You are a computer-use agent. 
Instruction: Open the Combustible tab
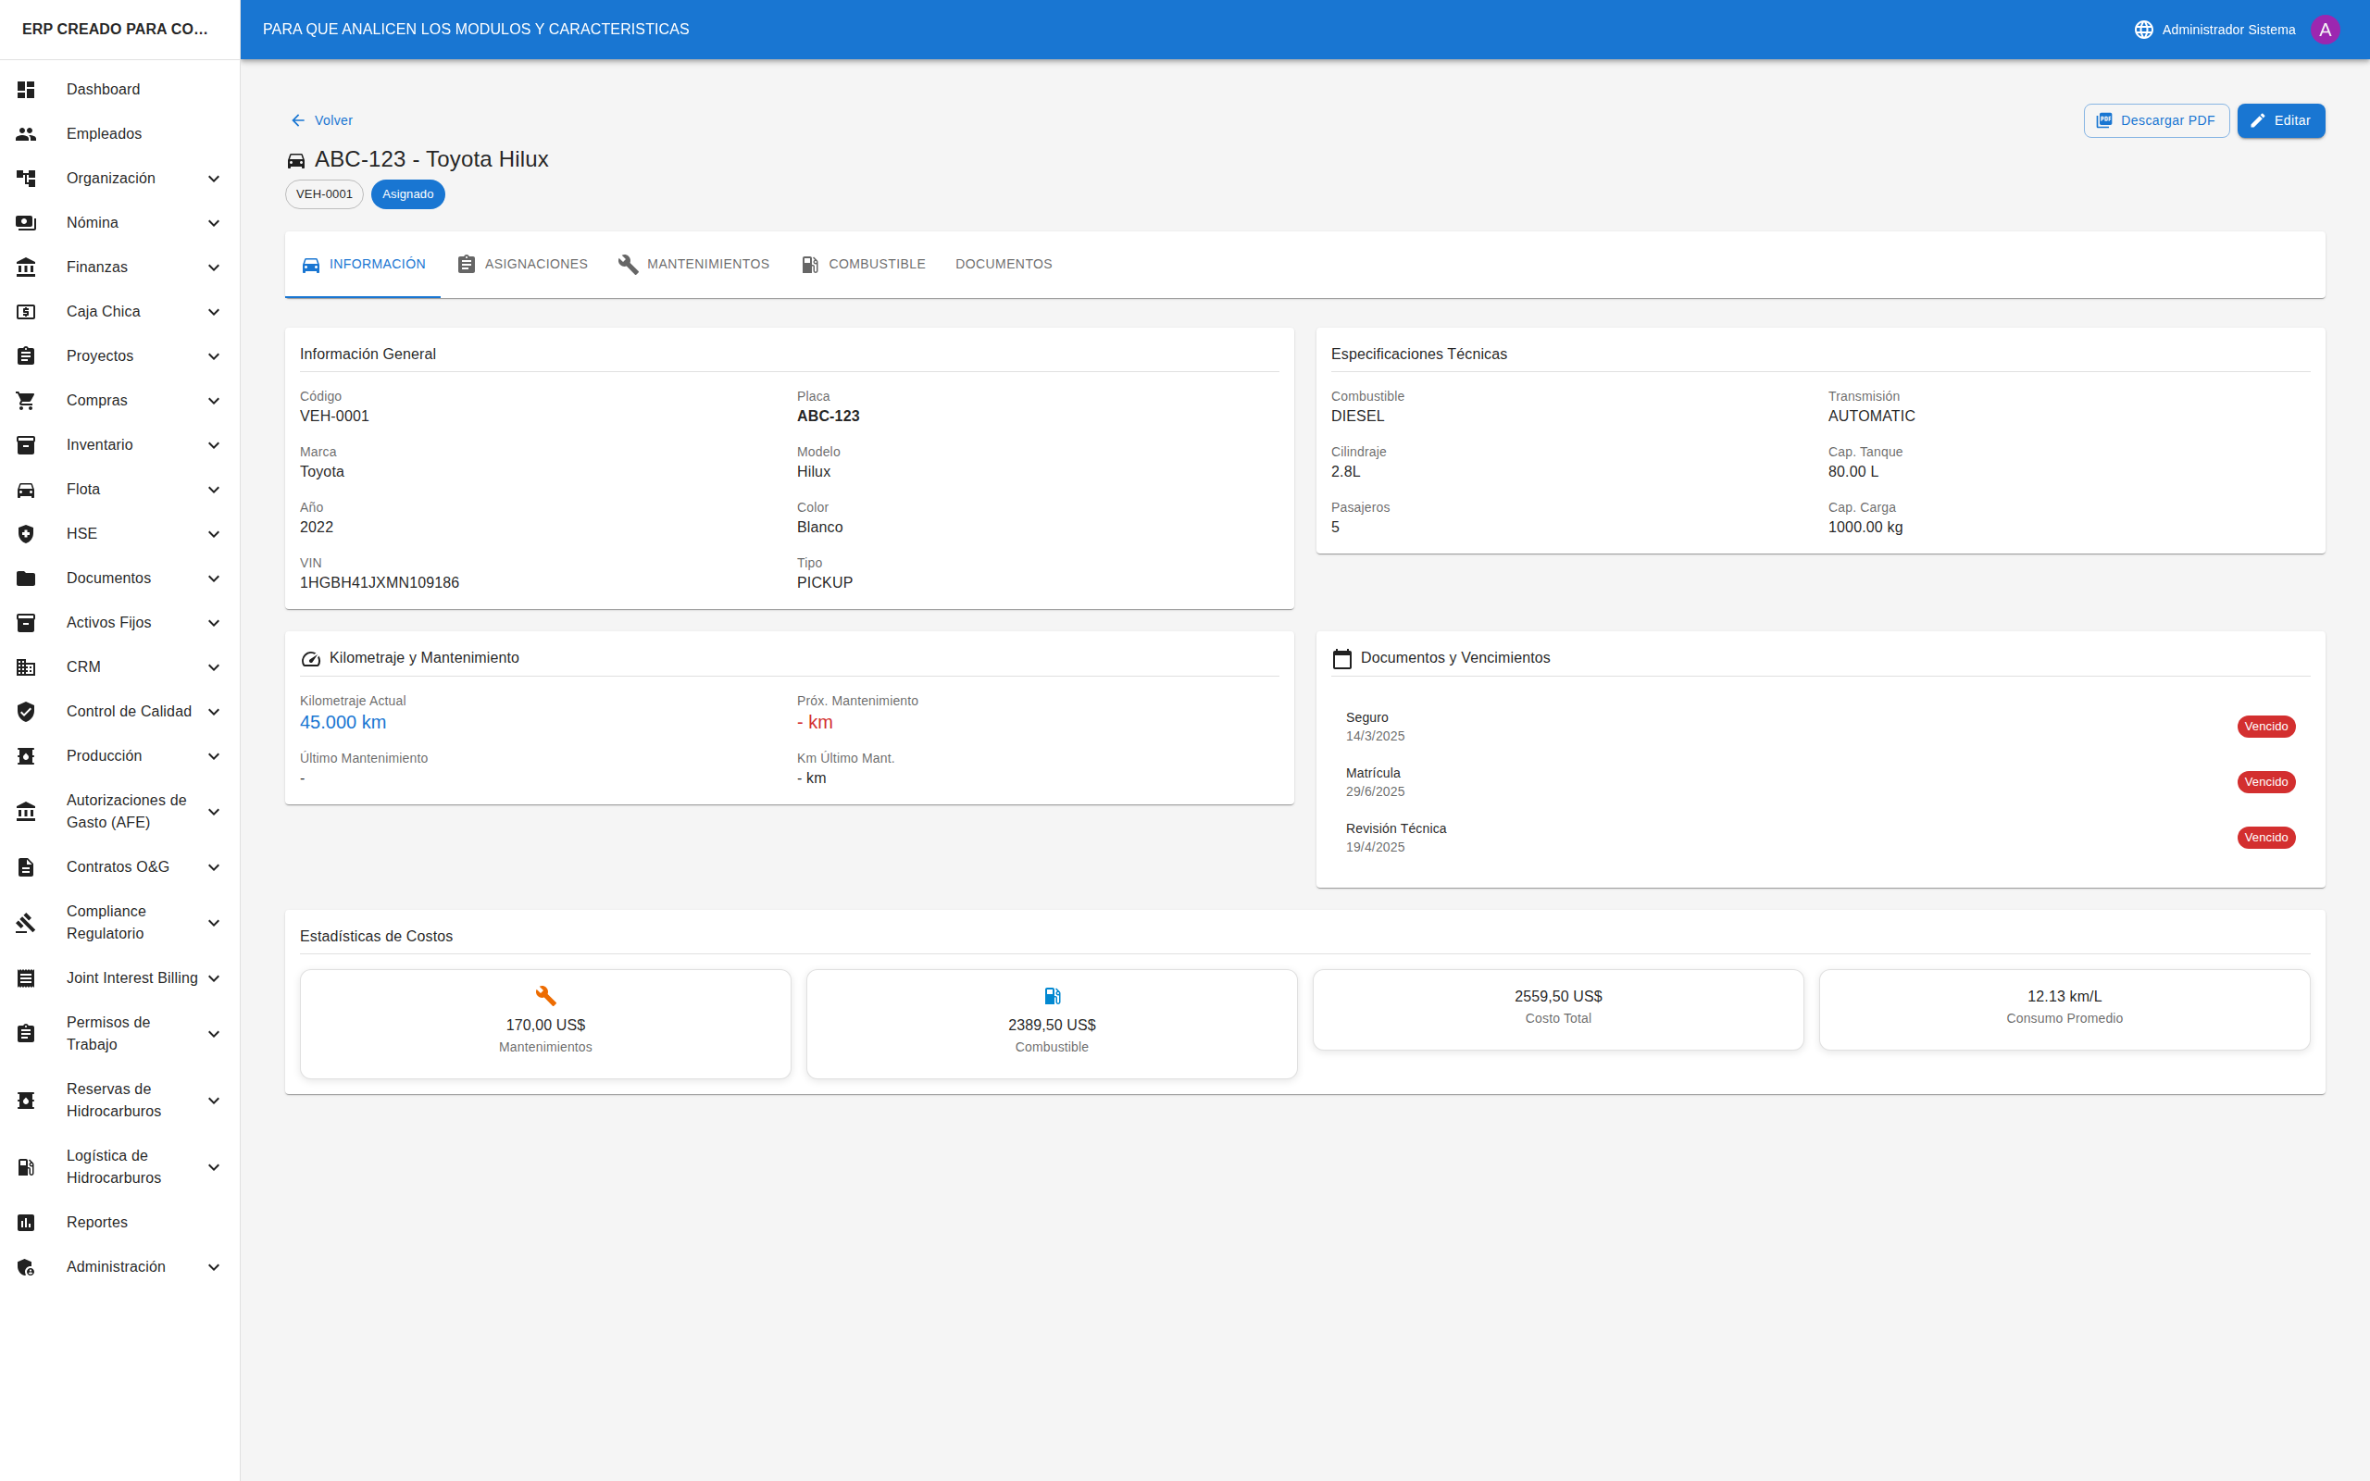(x=863, y=265)
